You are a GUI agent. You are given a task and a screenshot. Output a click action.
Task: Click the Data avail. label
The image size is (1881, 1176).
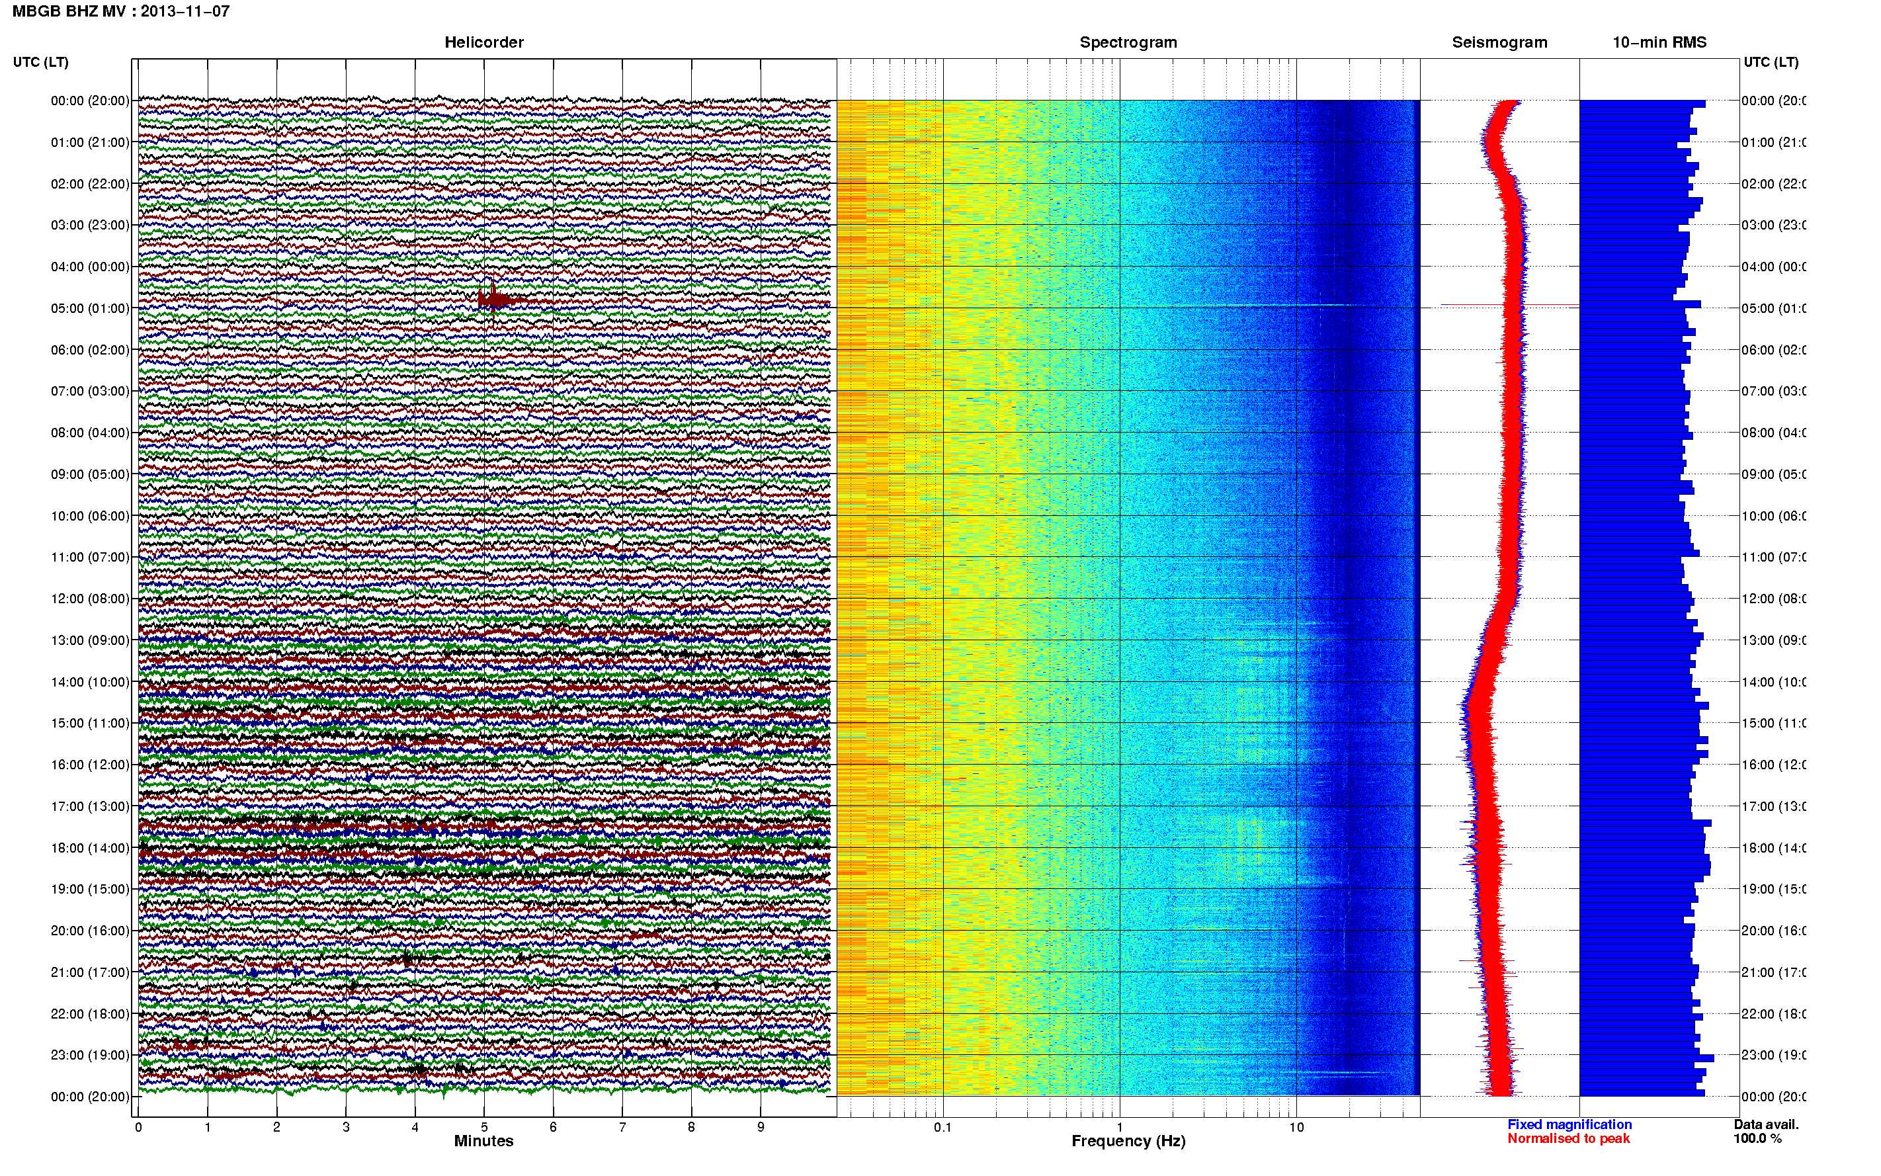click(1766, 1124)
